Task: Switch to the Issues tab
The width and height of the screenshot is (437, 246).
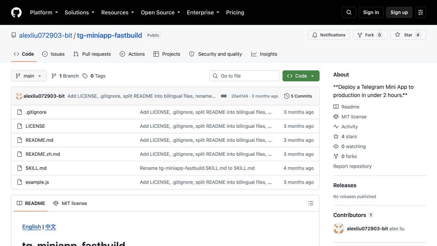Action: tap(53, 54)
